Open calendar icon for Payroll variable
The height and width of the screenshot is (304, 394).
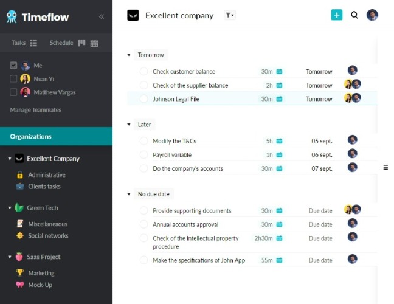[x=279, y=155]
